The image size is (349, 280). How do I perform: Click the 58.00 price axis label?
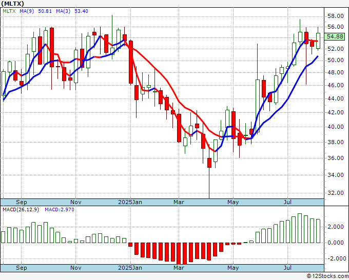click(x=336, y=16)
